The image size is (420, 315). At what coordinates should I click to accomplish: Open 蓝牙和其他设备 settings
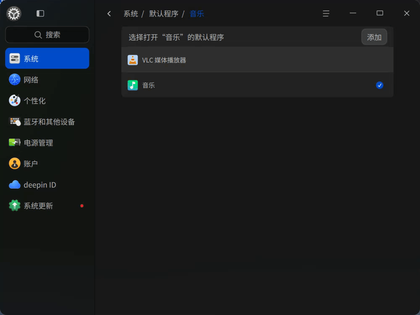[47, 122]
